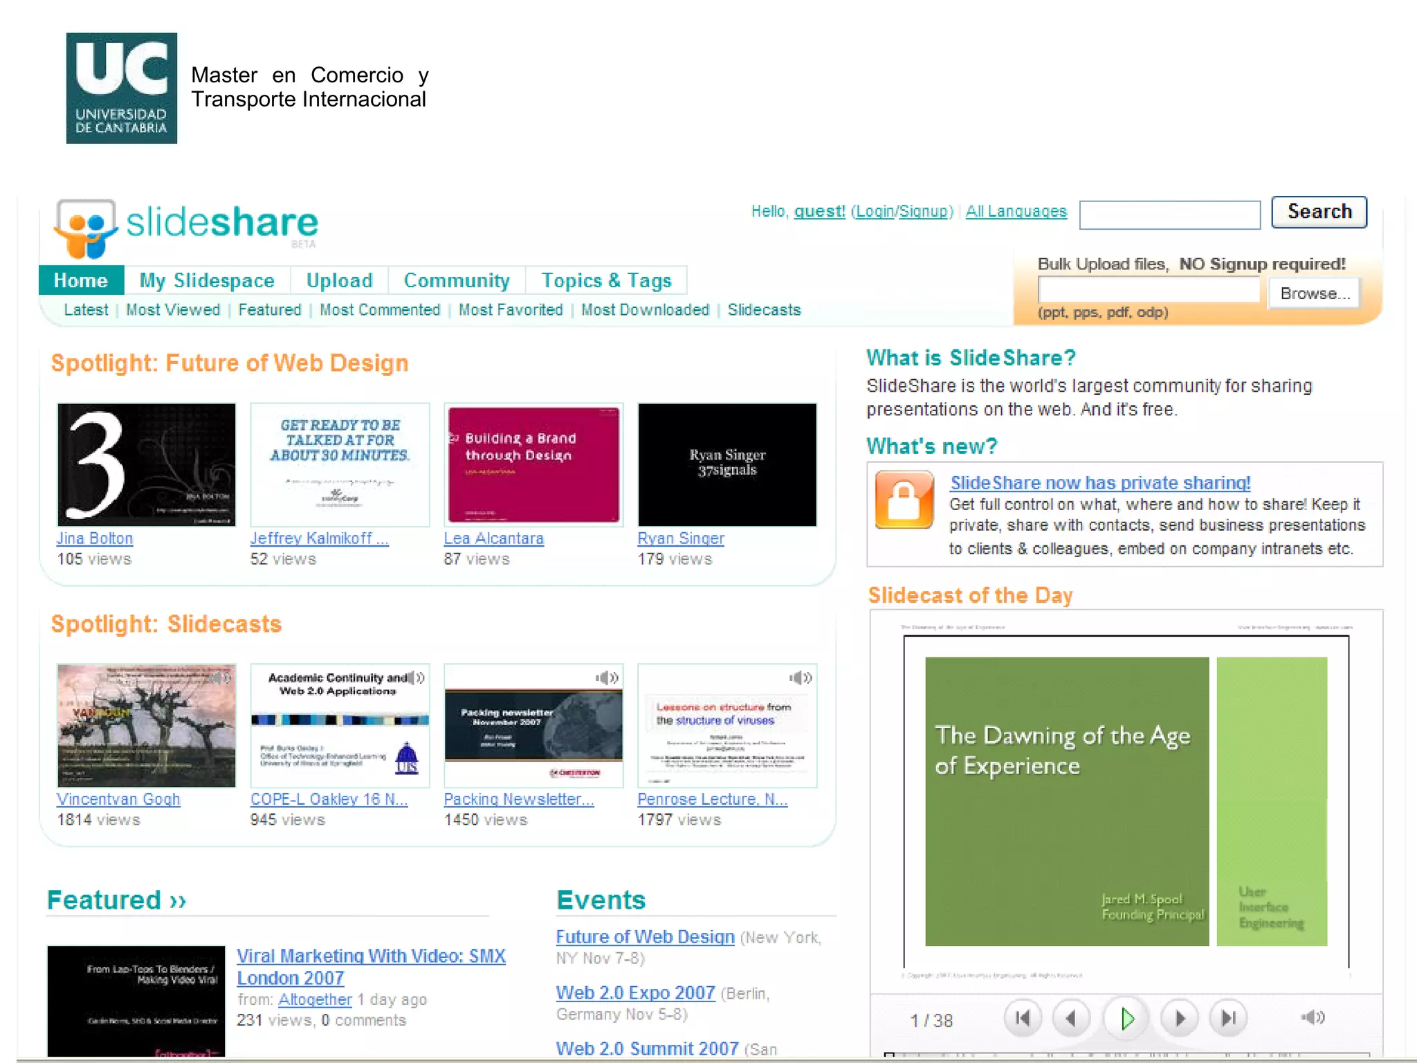The width and height of the screenshot is (1417, 1063).
Task: Click sound icon on Packing Newsletter thumbnail
Action: 607,678
